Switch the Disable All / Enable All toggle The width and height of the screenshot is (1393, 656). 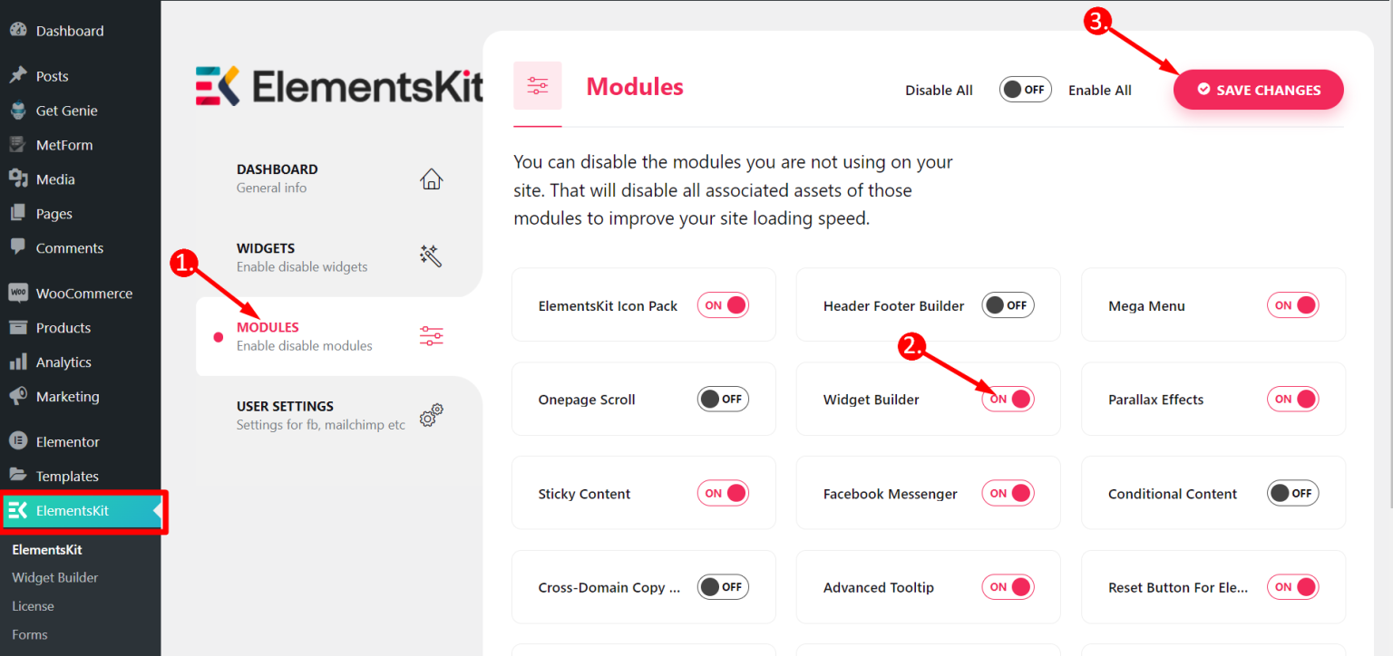pyautogui.click(x=1025, y=90)
